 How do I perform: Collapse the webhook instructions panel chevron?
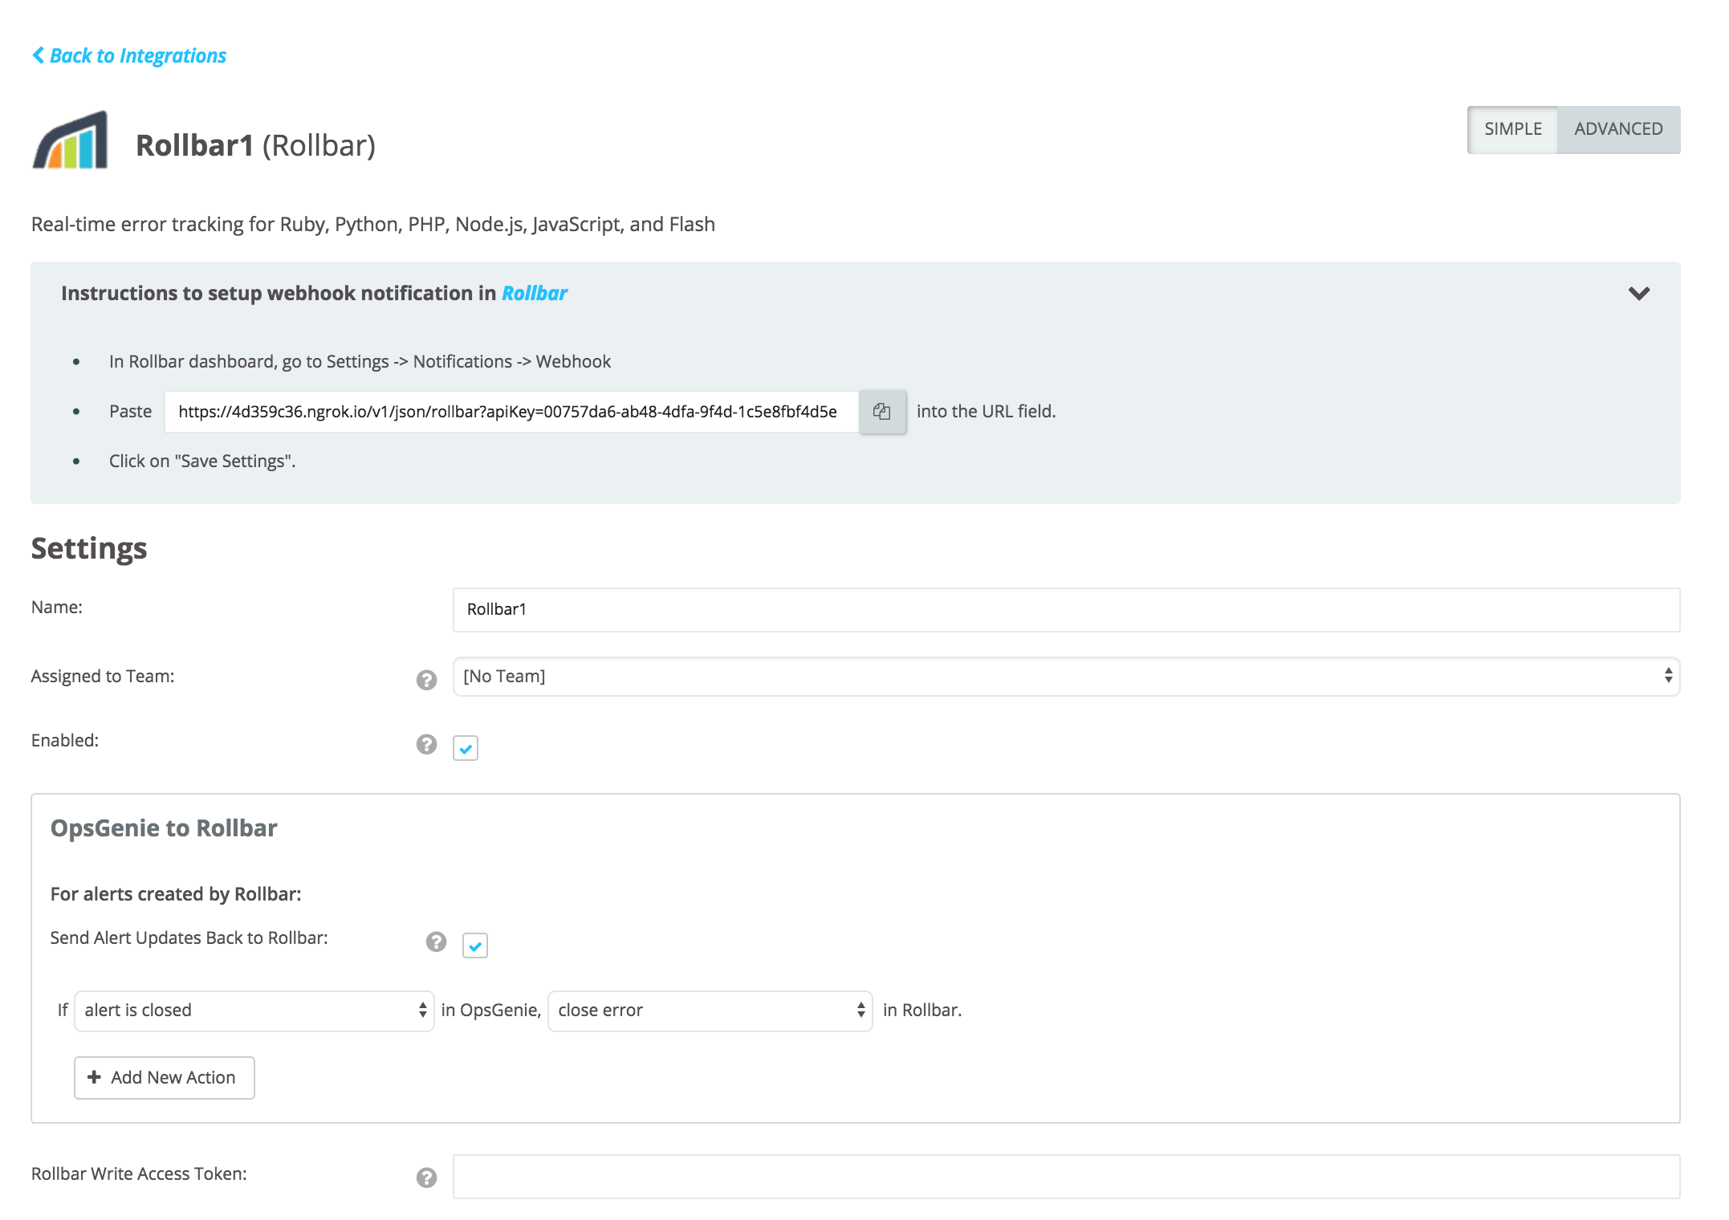(x=1638, y=294)
